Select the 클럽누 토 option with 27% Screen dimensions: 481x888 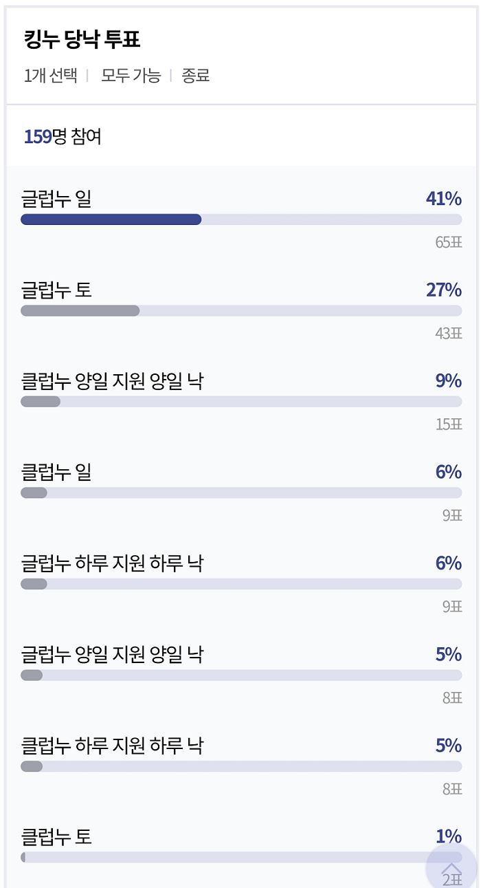click(x=56, y=290)
